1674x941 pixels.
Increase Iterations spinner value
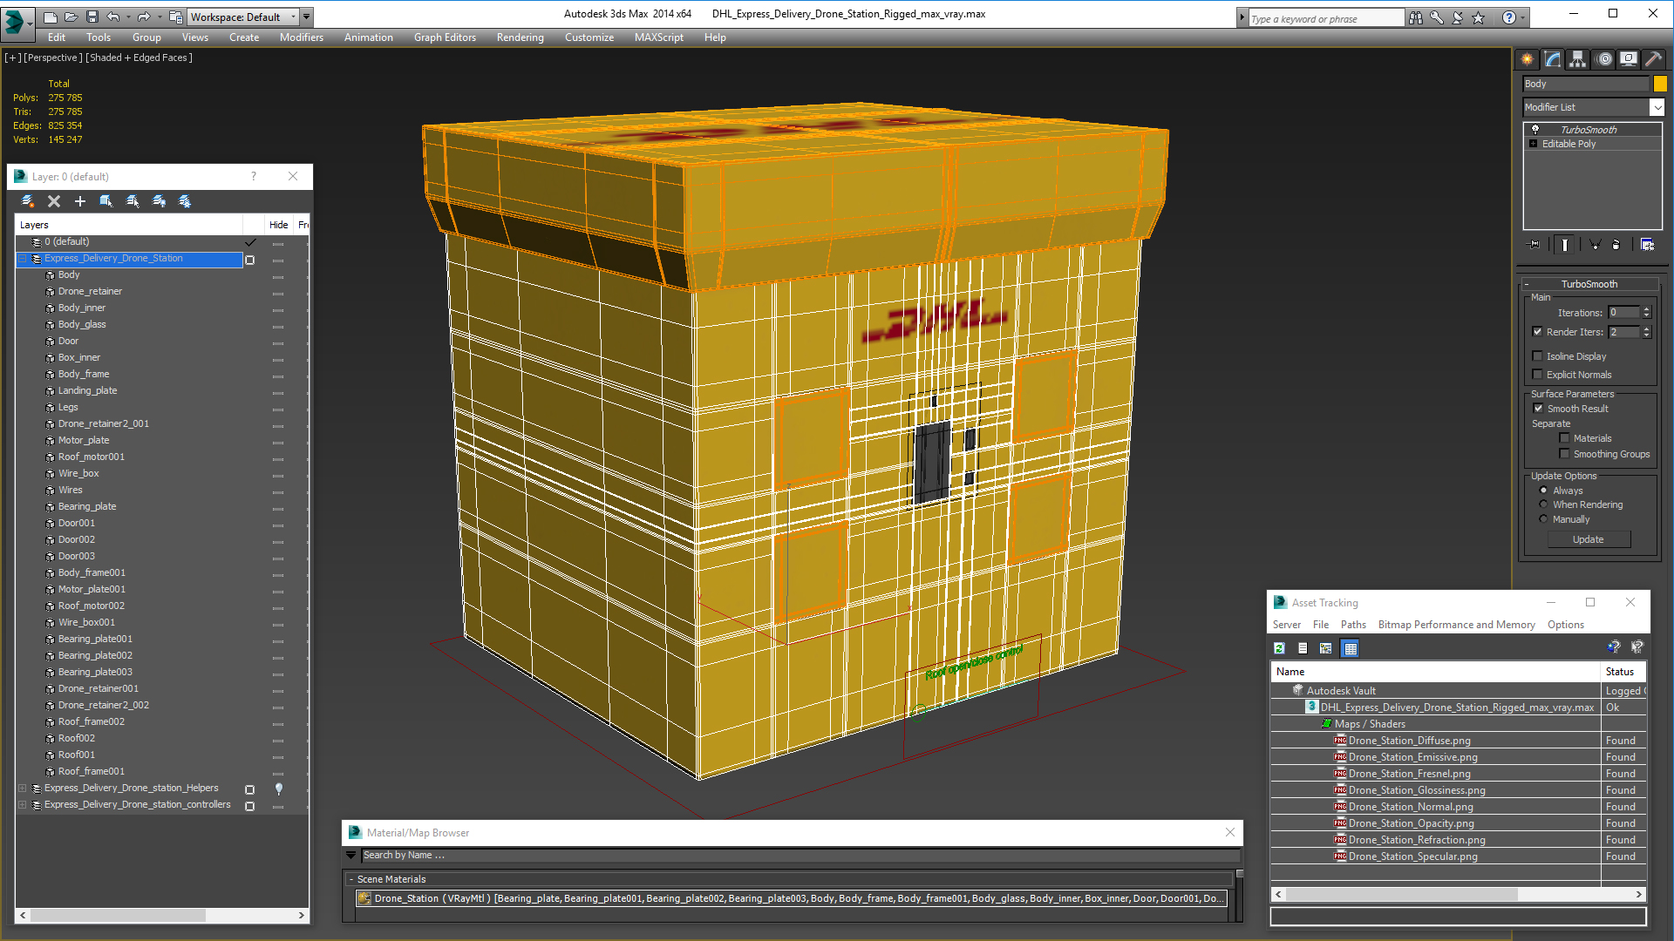click(x=1646, y=309)
